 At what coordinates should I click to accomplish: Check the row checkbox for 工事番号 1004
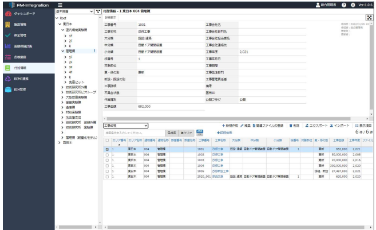click(107, 166)
